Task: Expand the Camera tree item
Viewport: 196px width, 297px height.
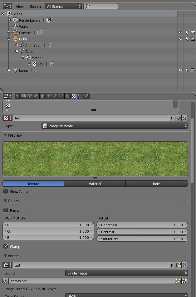Action: (x=9, y=33)
